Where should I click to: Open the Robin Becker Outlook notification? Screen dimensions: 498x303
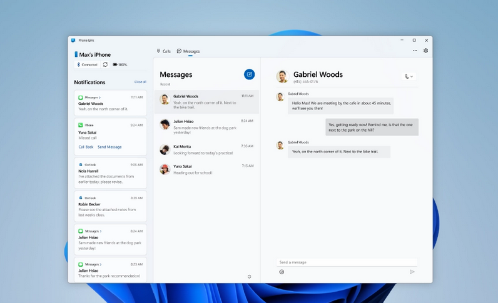(x=110, y=206)
